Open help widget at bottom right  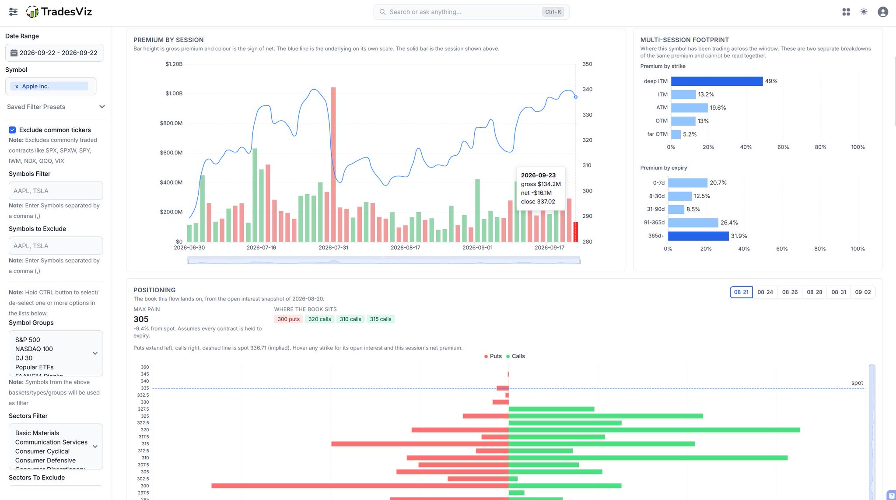pyautogui.click(x=892, y=496)
